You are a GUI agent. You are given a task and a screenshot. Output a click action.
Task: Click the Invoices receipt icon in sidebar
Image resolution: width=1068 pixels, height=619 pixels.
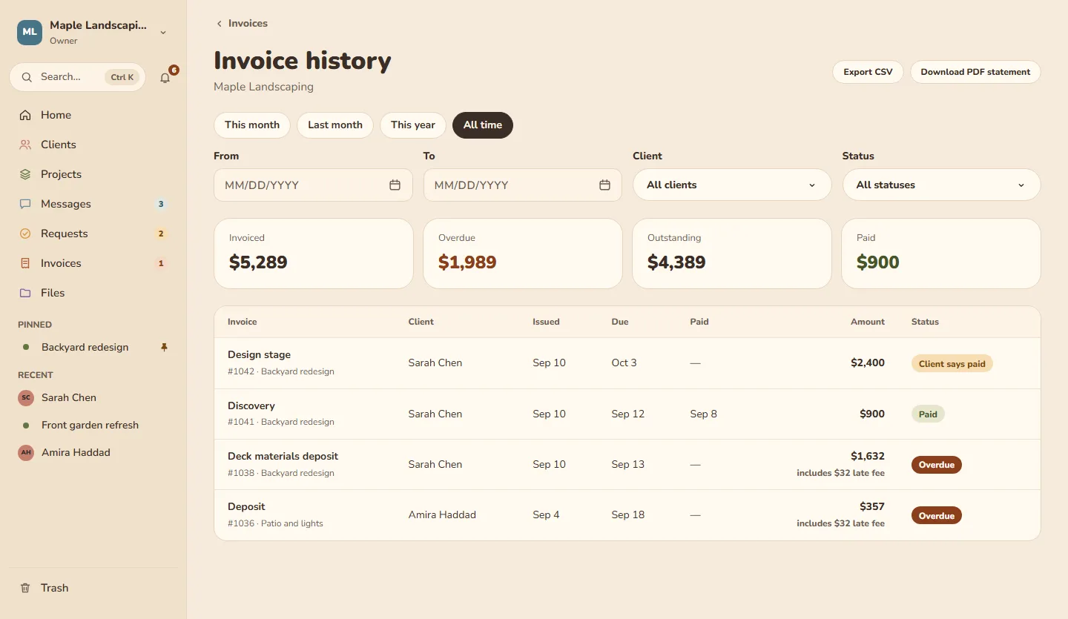point(25,263)
